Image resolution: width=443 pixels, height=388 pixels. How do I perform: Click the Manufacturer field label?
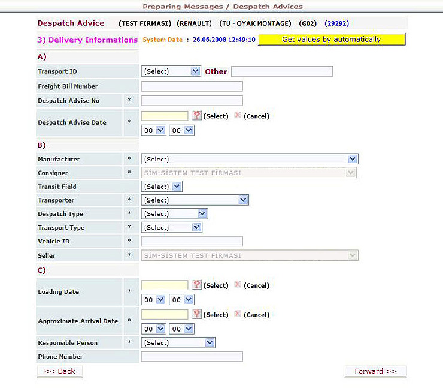click(x=59, y=160)
